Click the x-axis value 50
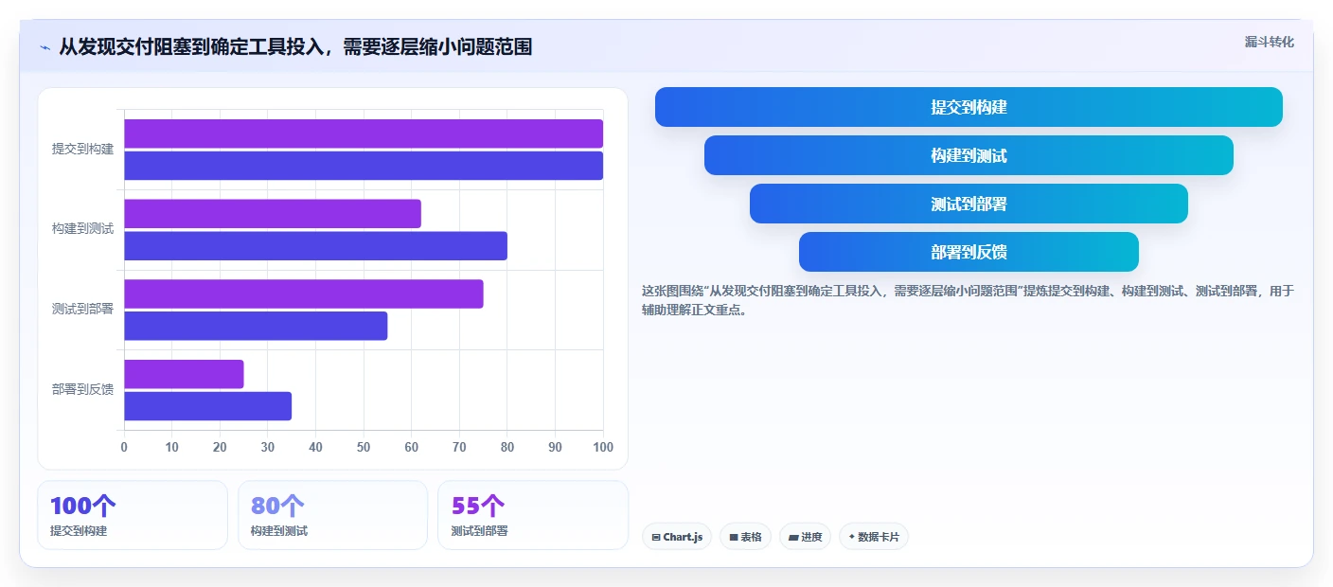Screen dimensions: 1333x587 364,447
